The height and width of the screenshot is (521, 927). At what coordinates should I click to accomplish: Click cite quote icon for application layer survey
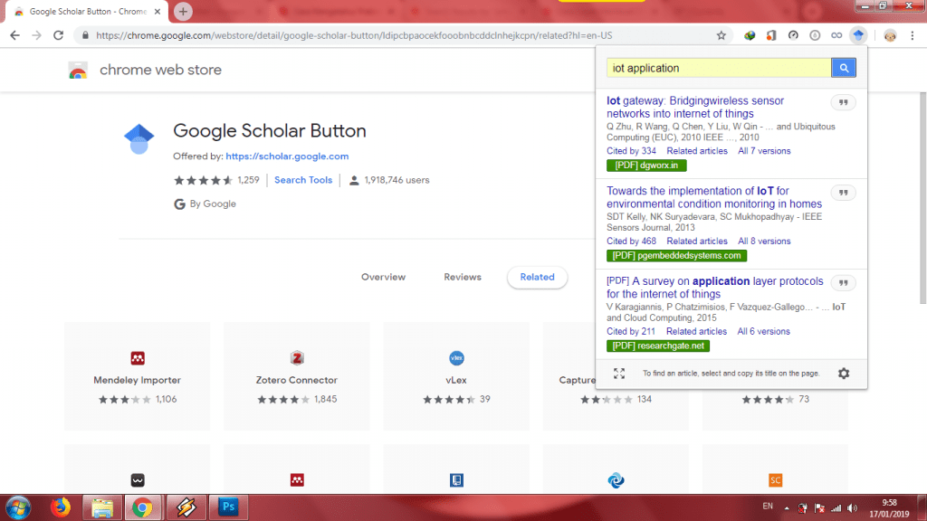pos(843,282)
